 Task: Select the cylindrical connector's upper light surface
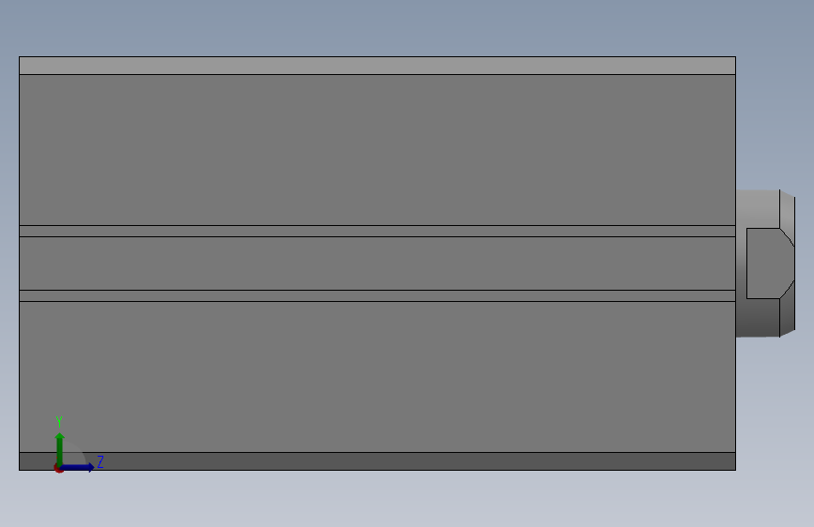(x=758, y=208)
